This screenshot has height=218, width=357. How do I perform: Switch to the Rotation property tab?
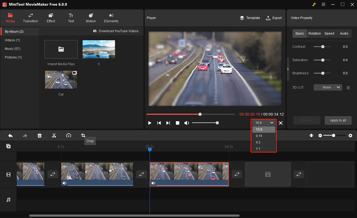[x=315, y=33]
